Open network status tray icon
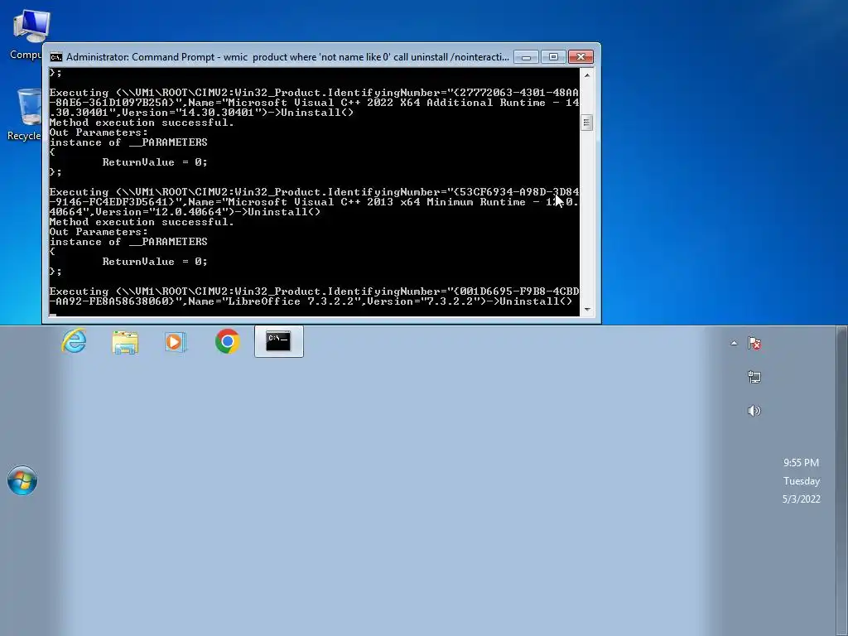 coord(754,377)
